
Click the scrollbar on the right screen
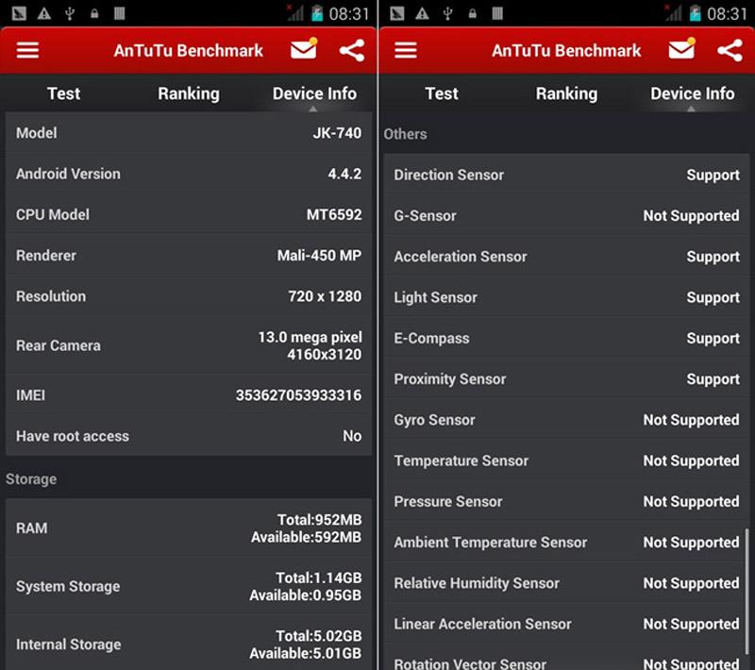tap(747, 591)
